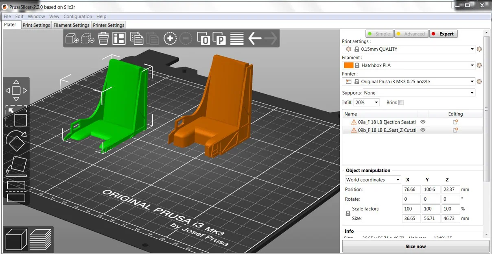The height and width of the screenshot is (254, 492).
Task: Open the Help menu
Action: point(101,16)
